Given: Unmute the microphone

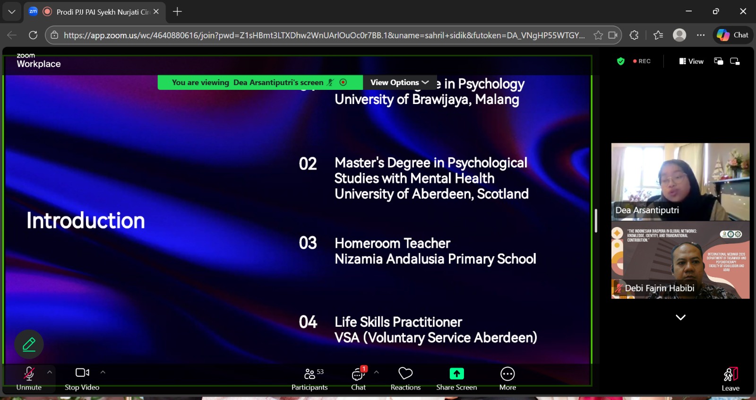Looking at the screenshot, I should 29,379.
